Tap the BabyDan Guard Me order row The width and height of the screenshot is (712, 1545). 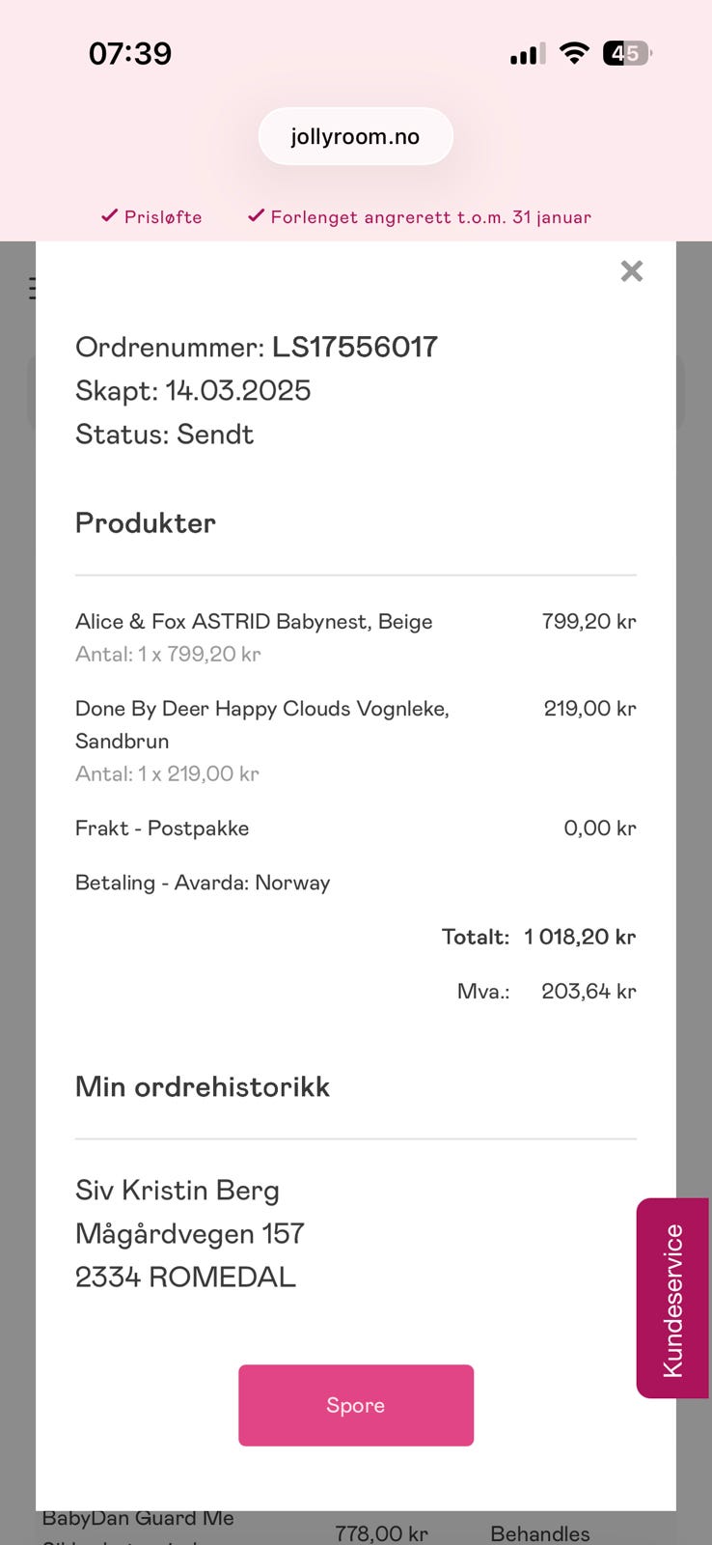click(356, 1528)
